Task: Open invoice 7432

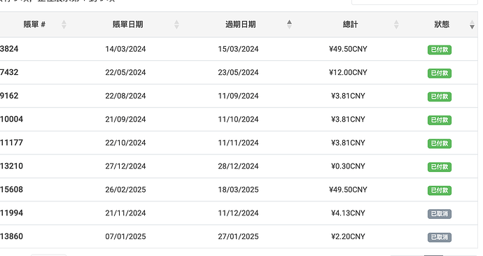Action: 9,72
